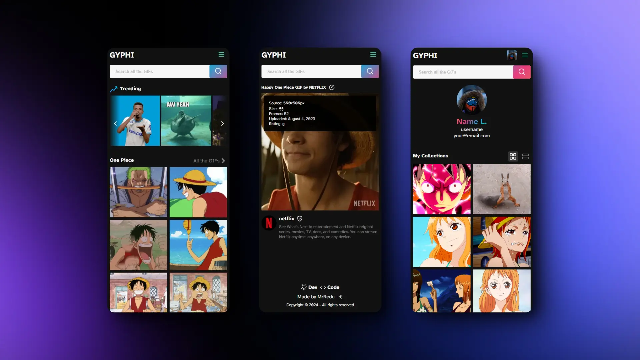The image size is (640, 360).
Task: Switch collections to grid view
Action: coord(513,156)
